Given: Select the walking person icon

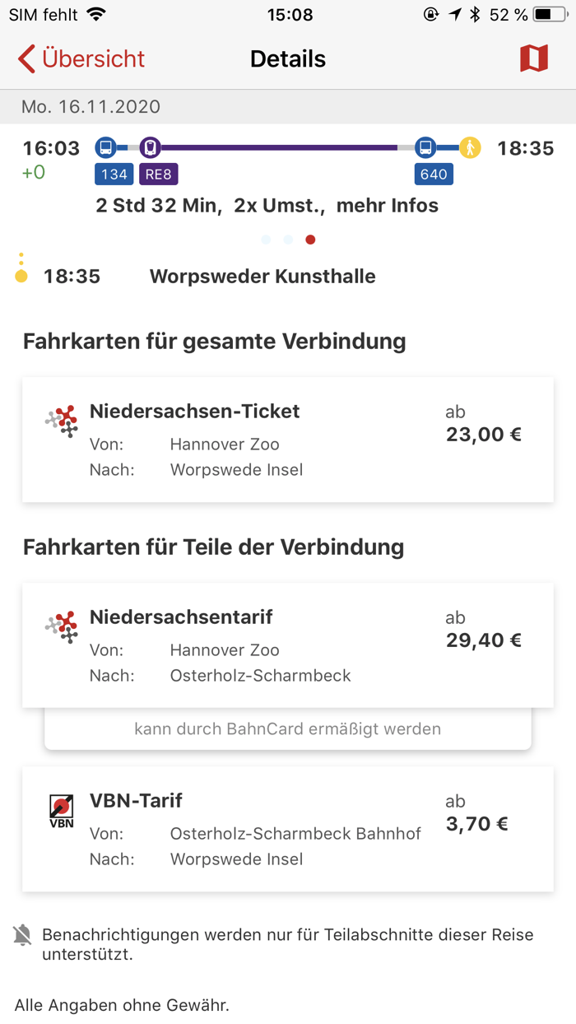Looking at the screenshot, I should (x=471, y=148).
